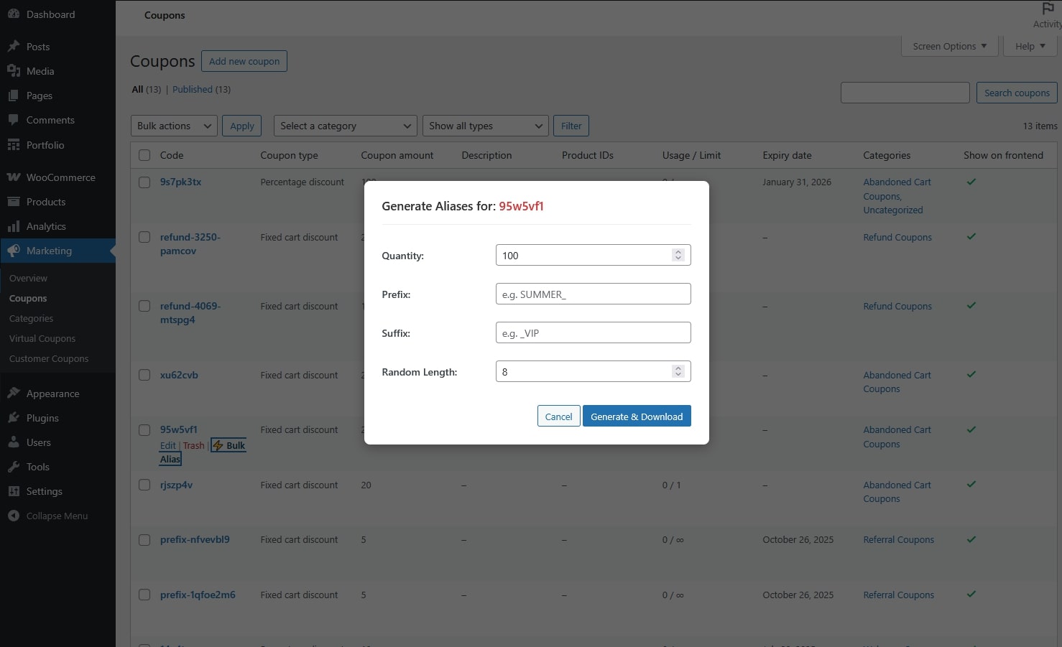Tick the checkbox for coupon 9s7pk3tx

pos(144,182)
